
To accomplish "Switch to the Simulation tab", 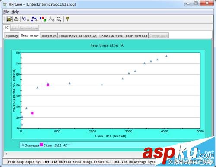I will click(29, 28).
